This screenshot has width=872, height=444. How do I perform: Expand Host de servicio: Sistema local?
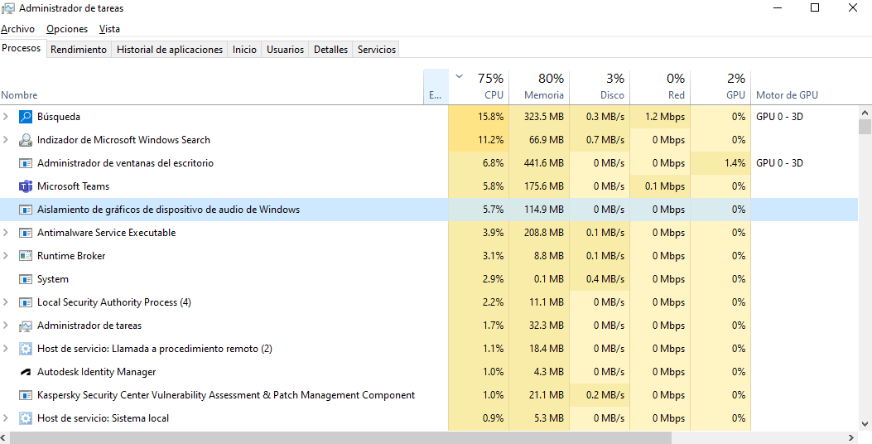(6, 418)
